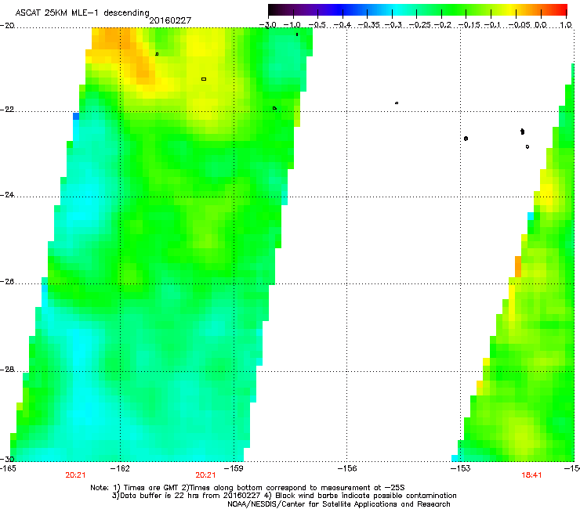
Task: Click the 0.0 color scale label
Action: click(x=541, y=25)
